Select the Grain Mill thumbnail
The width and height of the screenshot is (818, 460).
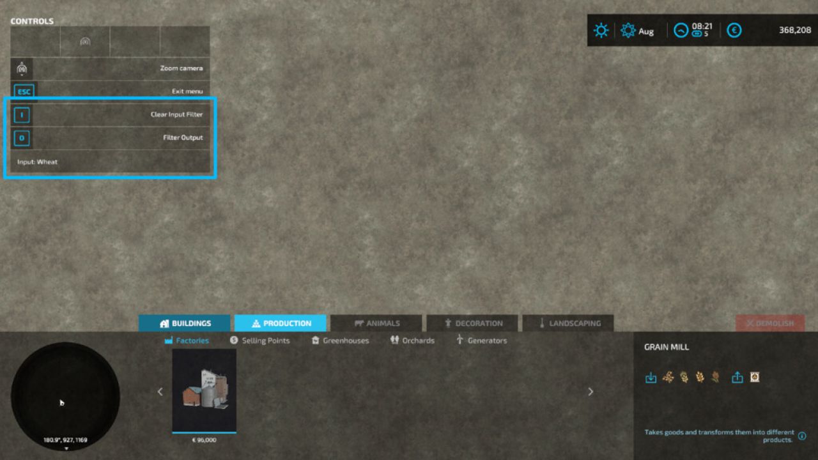(x=204, y=391)
